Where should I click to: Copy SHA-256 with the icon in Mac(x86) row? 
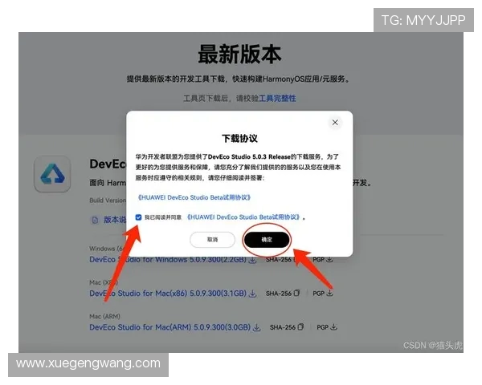point(296,293)
